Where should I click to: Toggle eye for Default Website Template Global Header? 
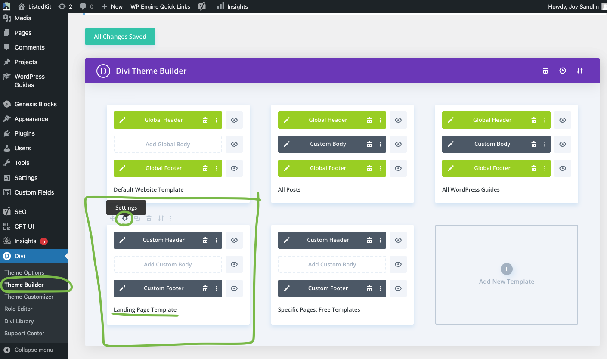234,120
